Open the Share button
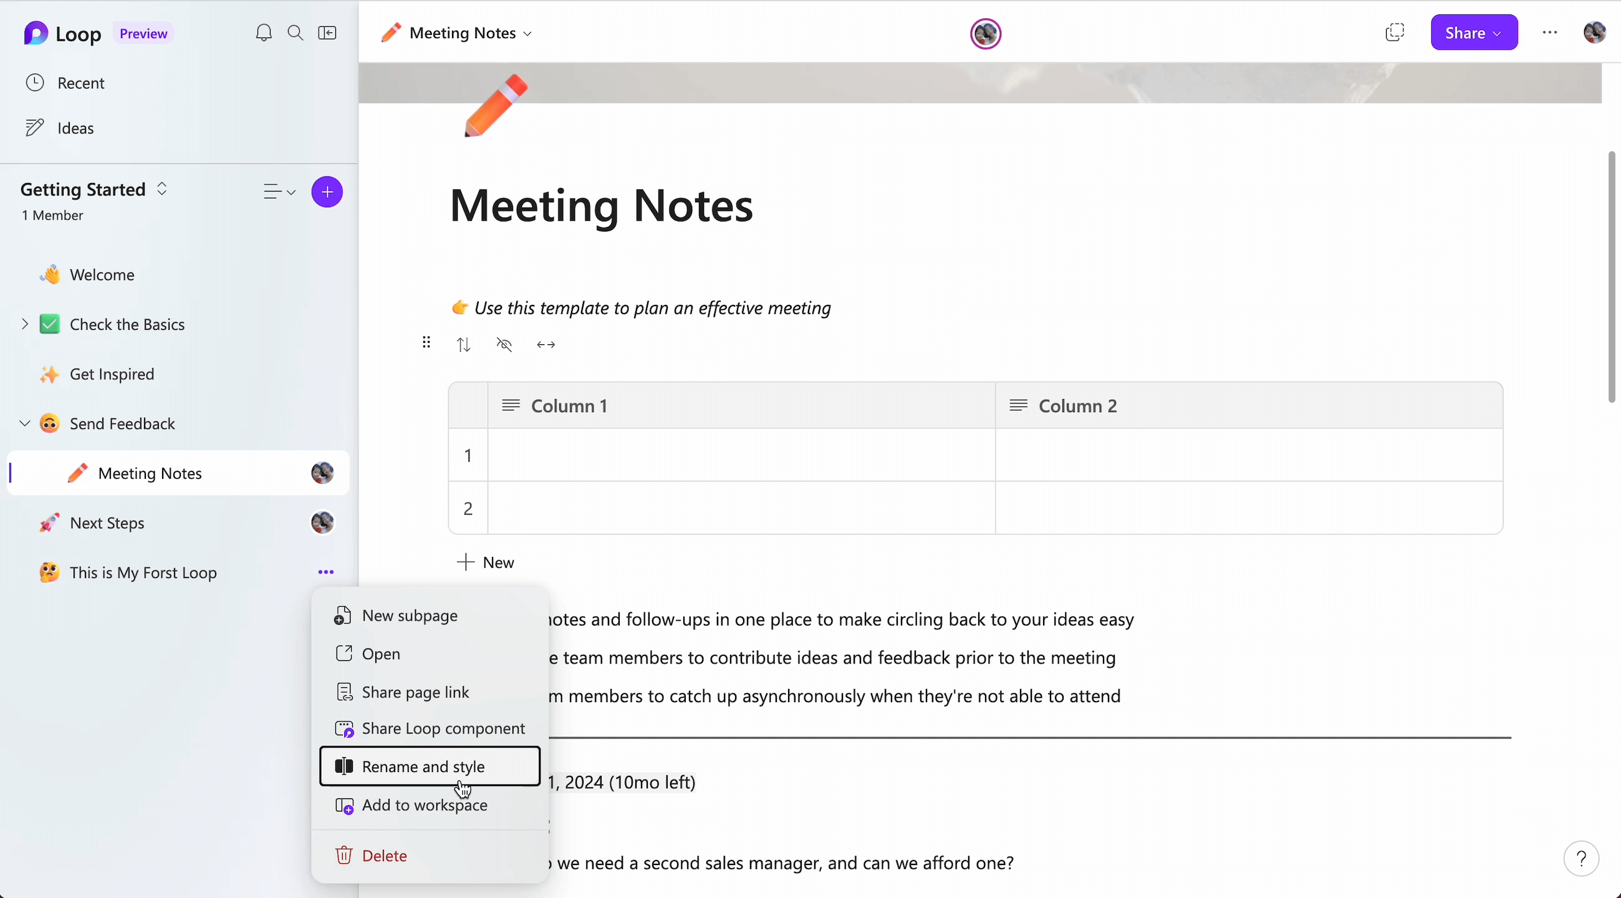This screenshot has width=1621, height=898. (x=1474, y=32)
